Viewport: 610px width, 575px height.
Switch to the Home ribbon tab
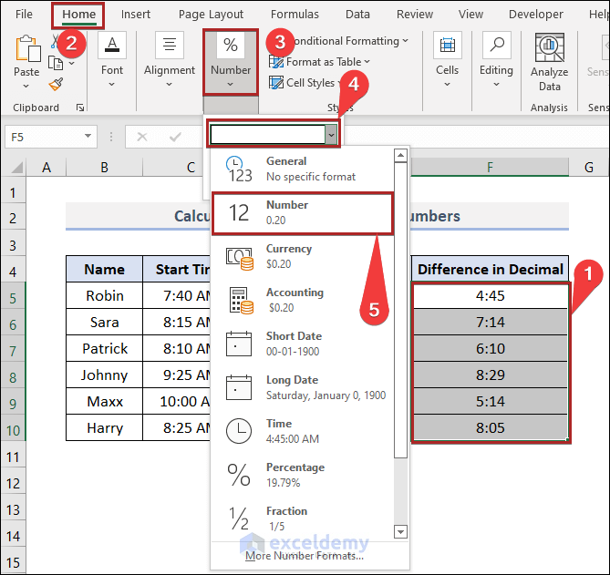click(x=78, y=15)
